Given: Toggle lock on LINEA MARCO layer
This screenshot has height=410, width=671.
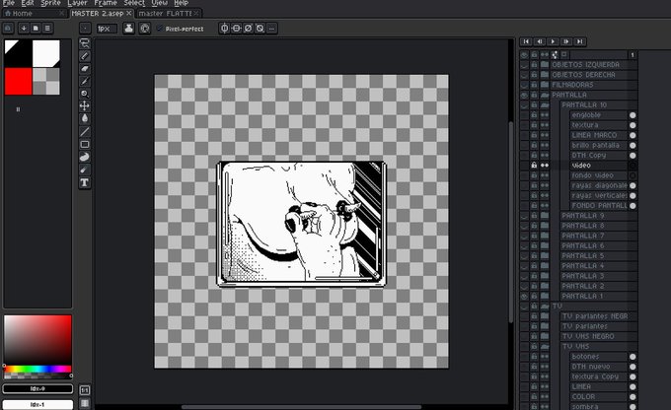Looking at the screenshot, I should (534, 135).
